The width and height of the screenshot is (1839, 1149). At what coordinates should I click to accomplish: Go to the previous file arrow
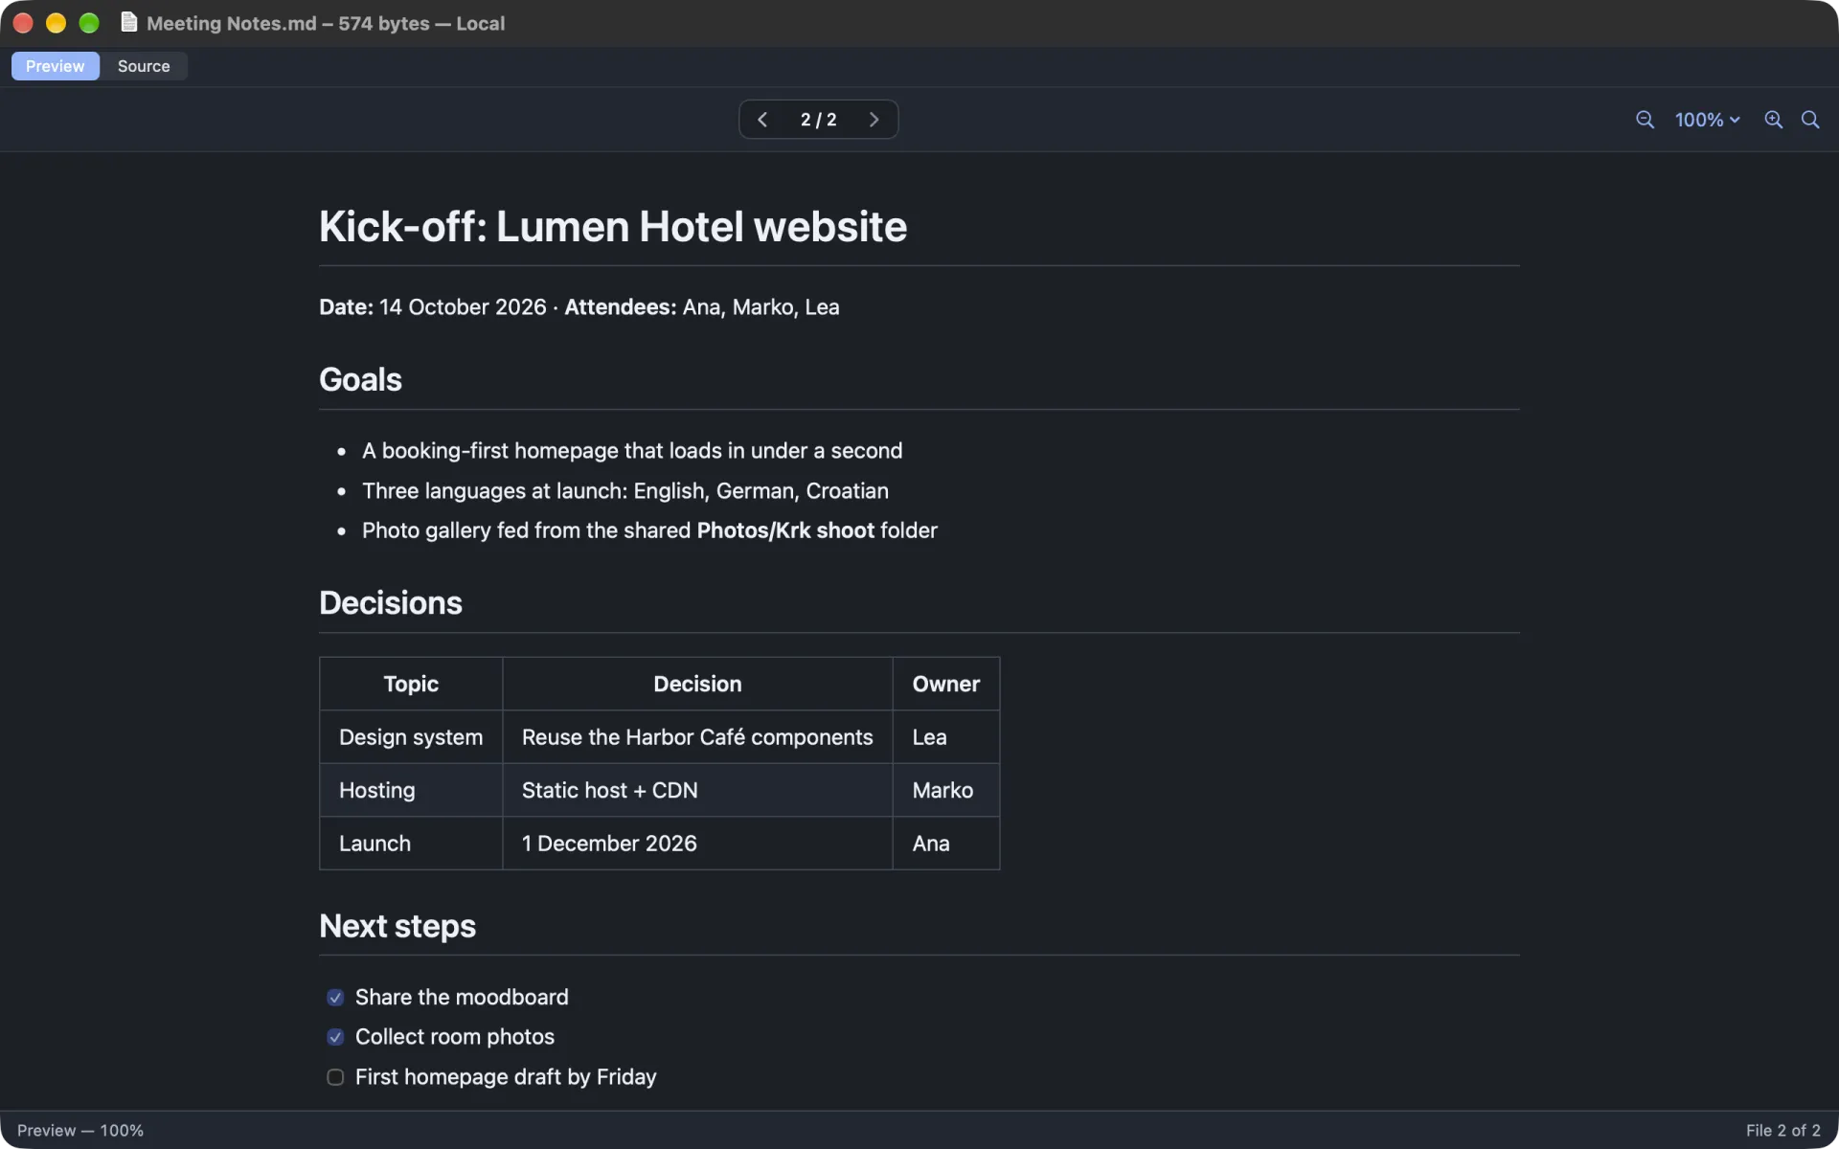coord(762,120)
